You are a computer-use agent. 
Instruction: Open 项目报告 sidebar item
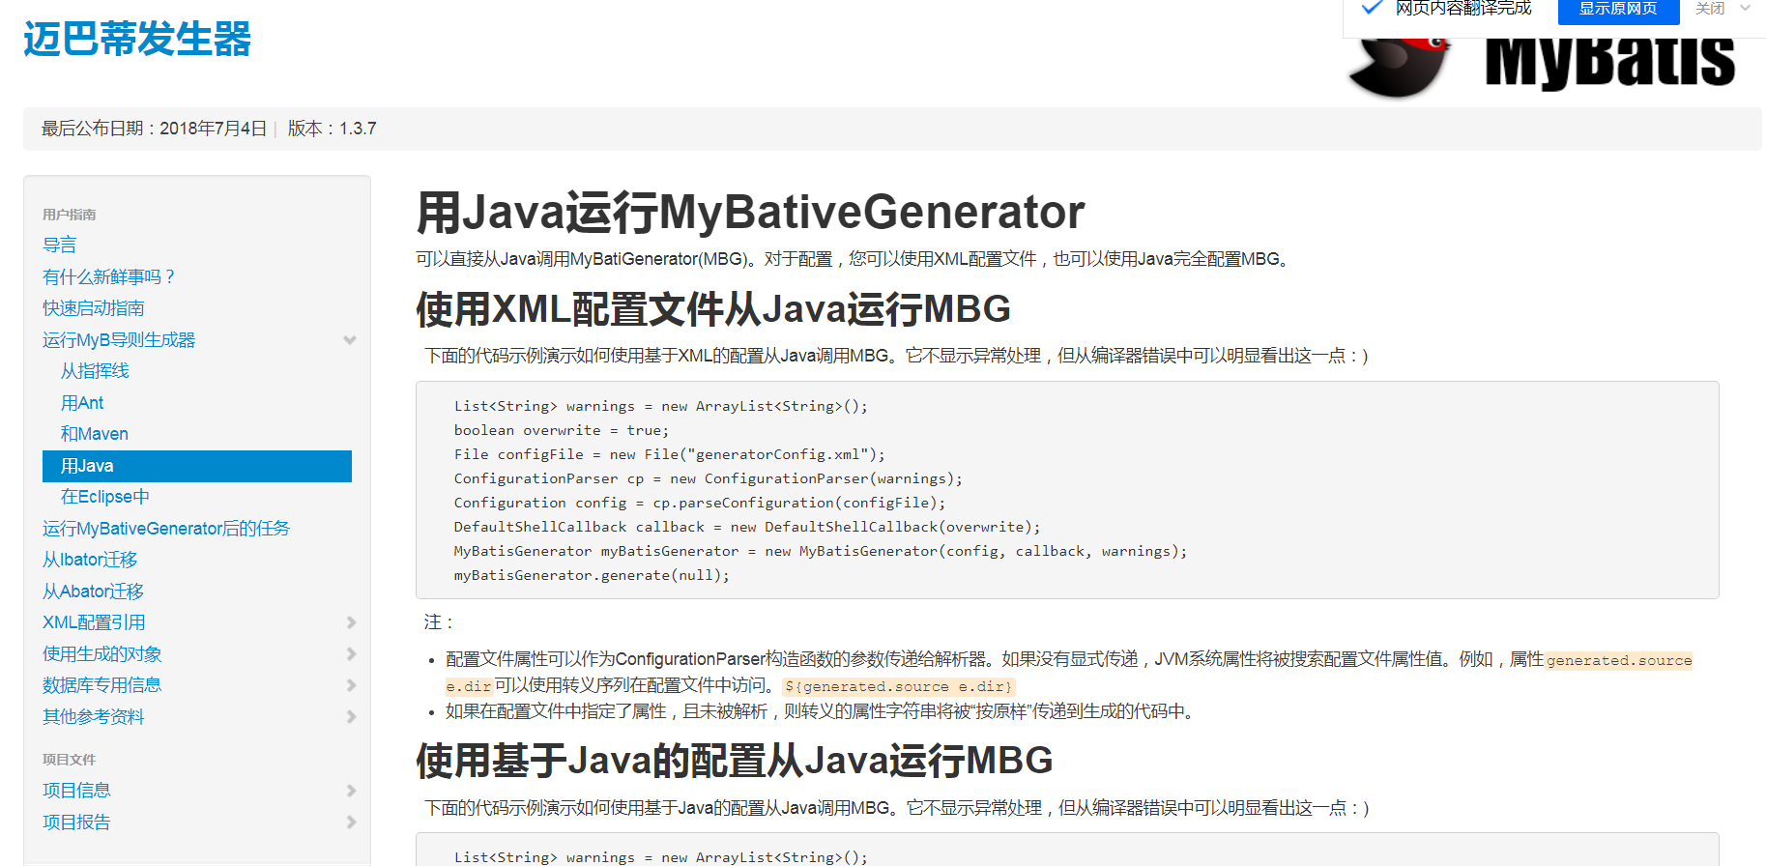[76, 823]
